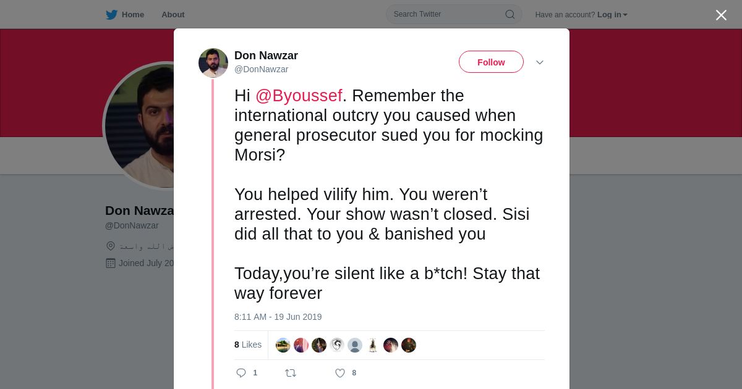Click the last liker's avatar
The height and width of the screenshot is (389, 742).
(x=409, y=345)
